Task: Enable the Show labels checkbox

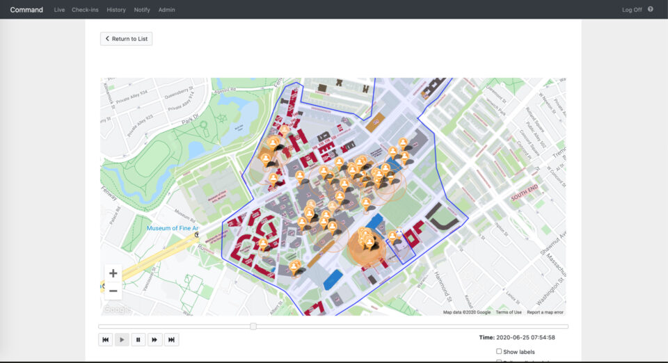Action: coord(499,351)
